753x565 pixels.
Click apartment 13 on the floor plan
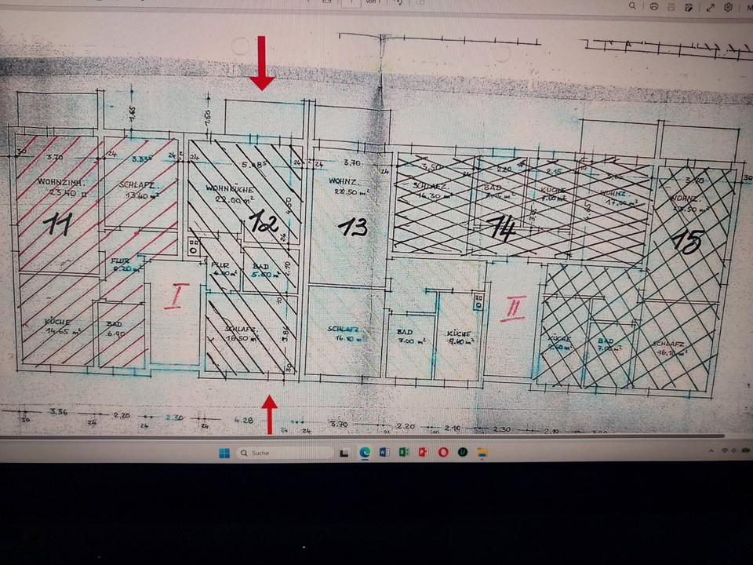pos(353,227)
